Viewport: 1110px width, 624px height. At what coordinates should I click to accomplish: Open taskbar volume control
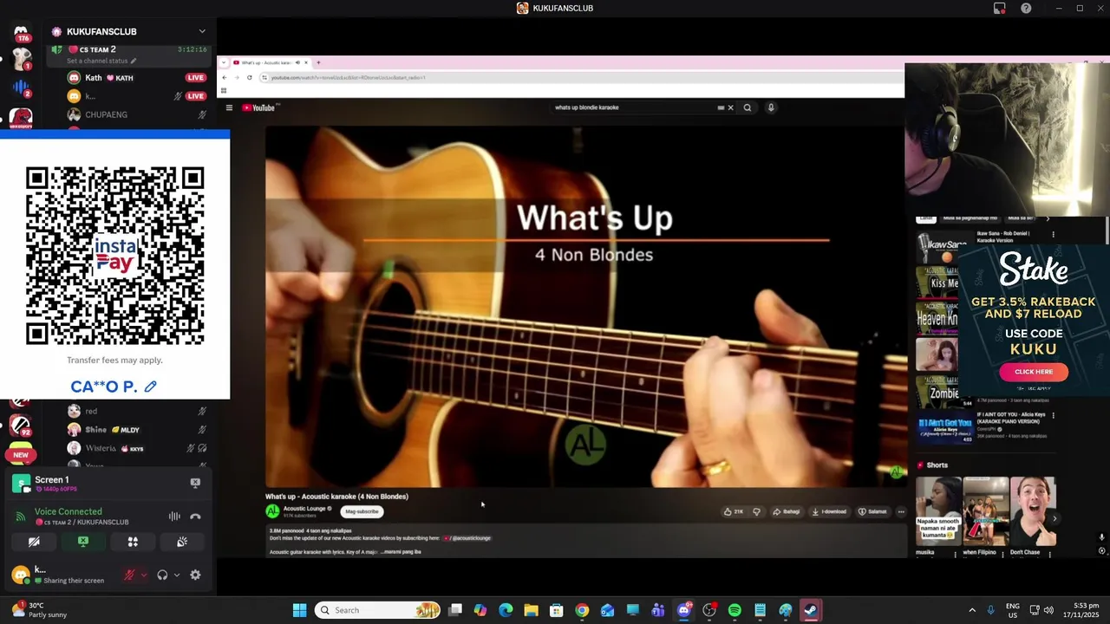click(x=1048, y=610)
